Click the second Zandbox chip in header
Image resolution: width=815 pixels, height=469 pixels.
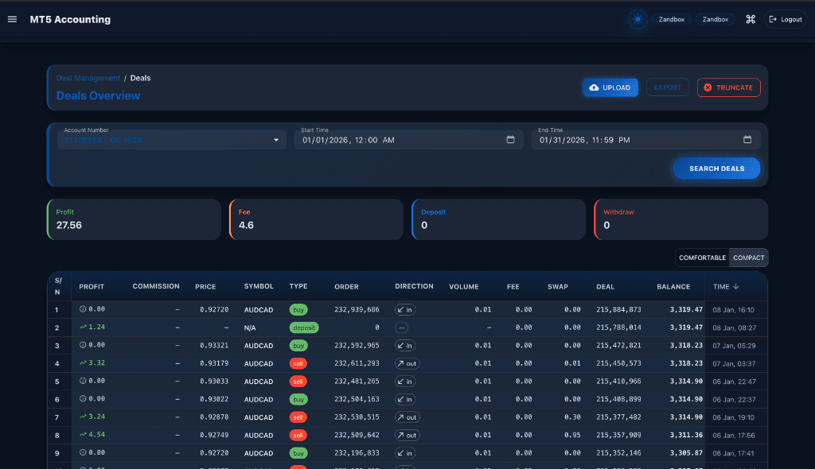pos(715,20)
